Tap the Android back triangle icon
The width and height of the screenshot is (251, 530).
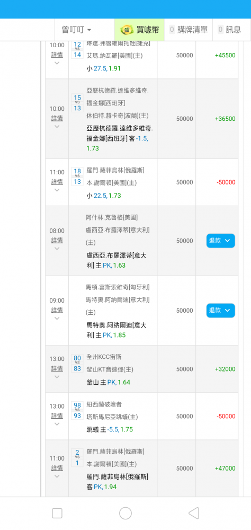pos(194,513)
